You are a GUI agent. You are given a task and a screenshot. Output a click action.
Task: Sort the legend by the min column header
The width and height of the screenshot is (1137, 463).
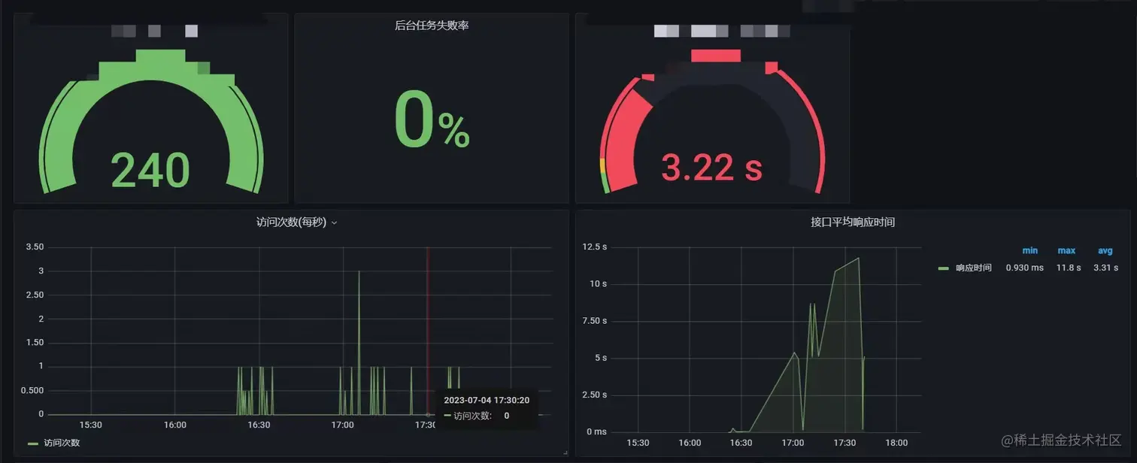pyautogui.click(x=1029, y=251)
